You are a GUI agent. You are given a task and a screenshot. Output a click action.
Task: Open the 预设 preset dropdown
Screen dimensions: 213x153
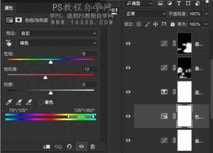[x=58, y=33]
